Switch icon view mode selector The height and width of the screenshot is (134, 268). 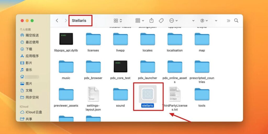pos(118,20)
